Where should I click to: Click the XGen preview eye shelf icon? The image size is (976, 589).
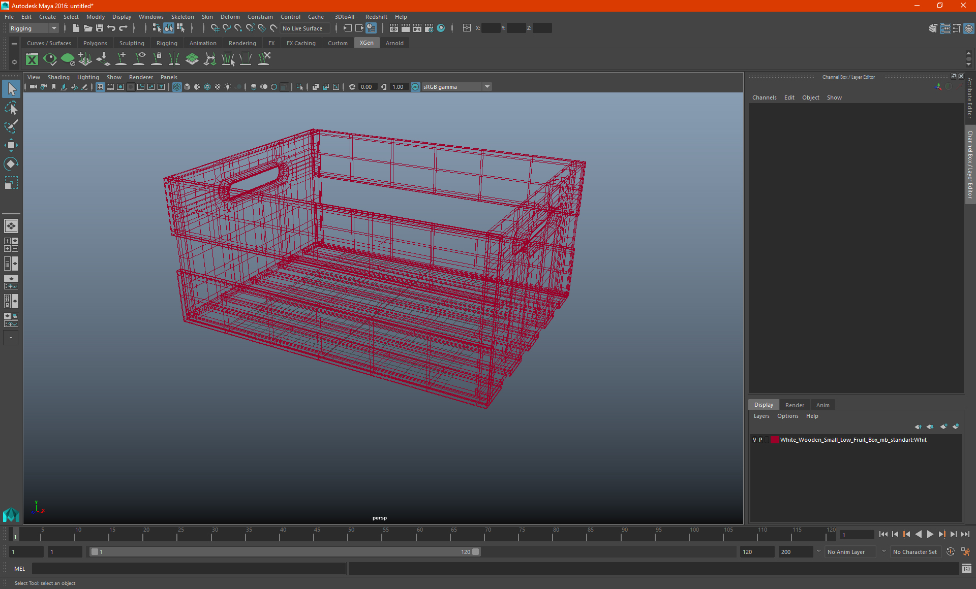point(50,59)
